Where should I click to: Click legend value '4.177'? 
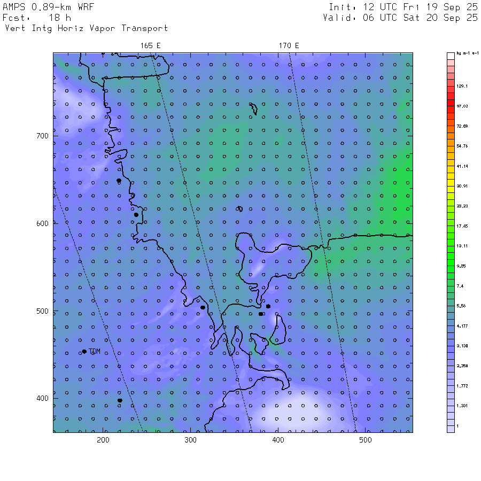(x=462, y=326)
